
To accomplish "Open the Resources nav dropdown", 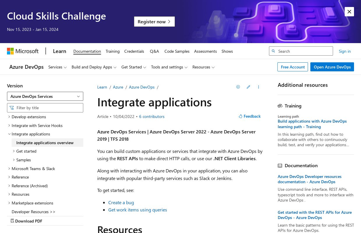I will (x=203, y=67).
